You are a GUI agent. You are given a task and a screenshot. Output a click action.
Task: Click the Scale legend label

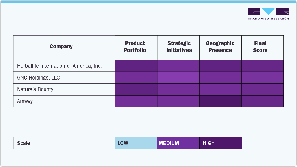[23, 143]
